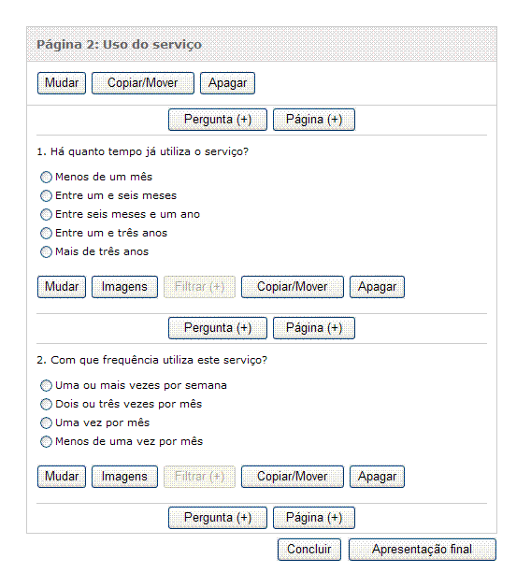Image resolution: width=531 pixels, height=587 pixels.
Task: Pick the 'Uma vez por mês' option
Action: pyautogui.click(x=46, y=423)
